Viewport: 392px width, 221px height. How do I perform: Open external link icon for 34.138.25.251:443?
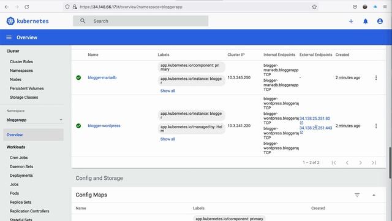[301, 133]
